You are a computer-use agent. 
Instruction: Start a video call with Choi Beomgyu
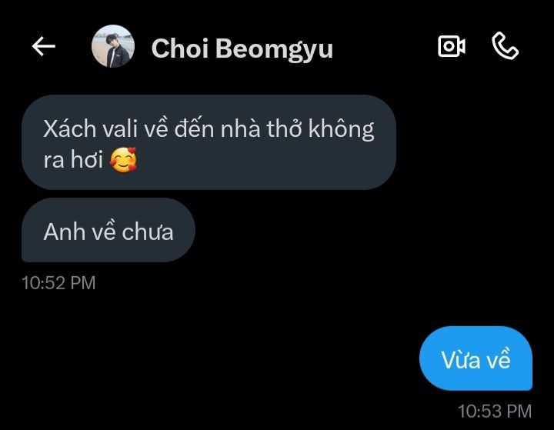click(451, 46)
